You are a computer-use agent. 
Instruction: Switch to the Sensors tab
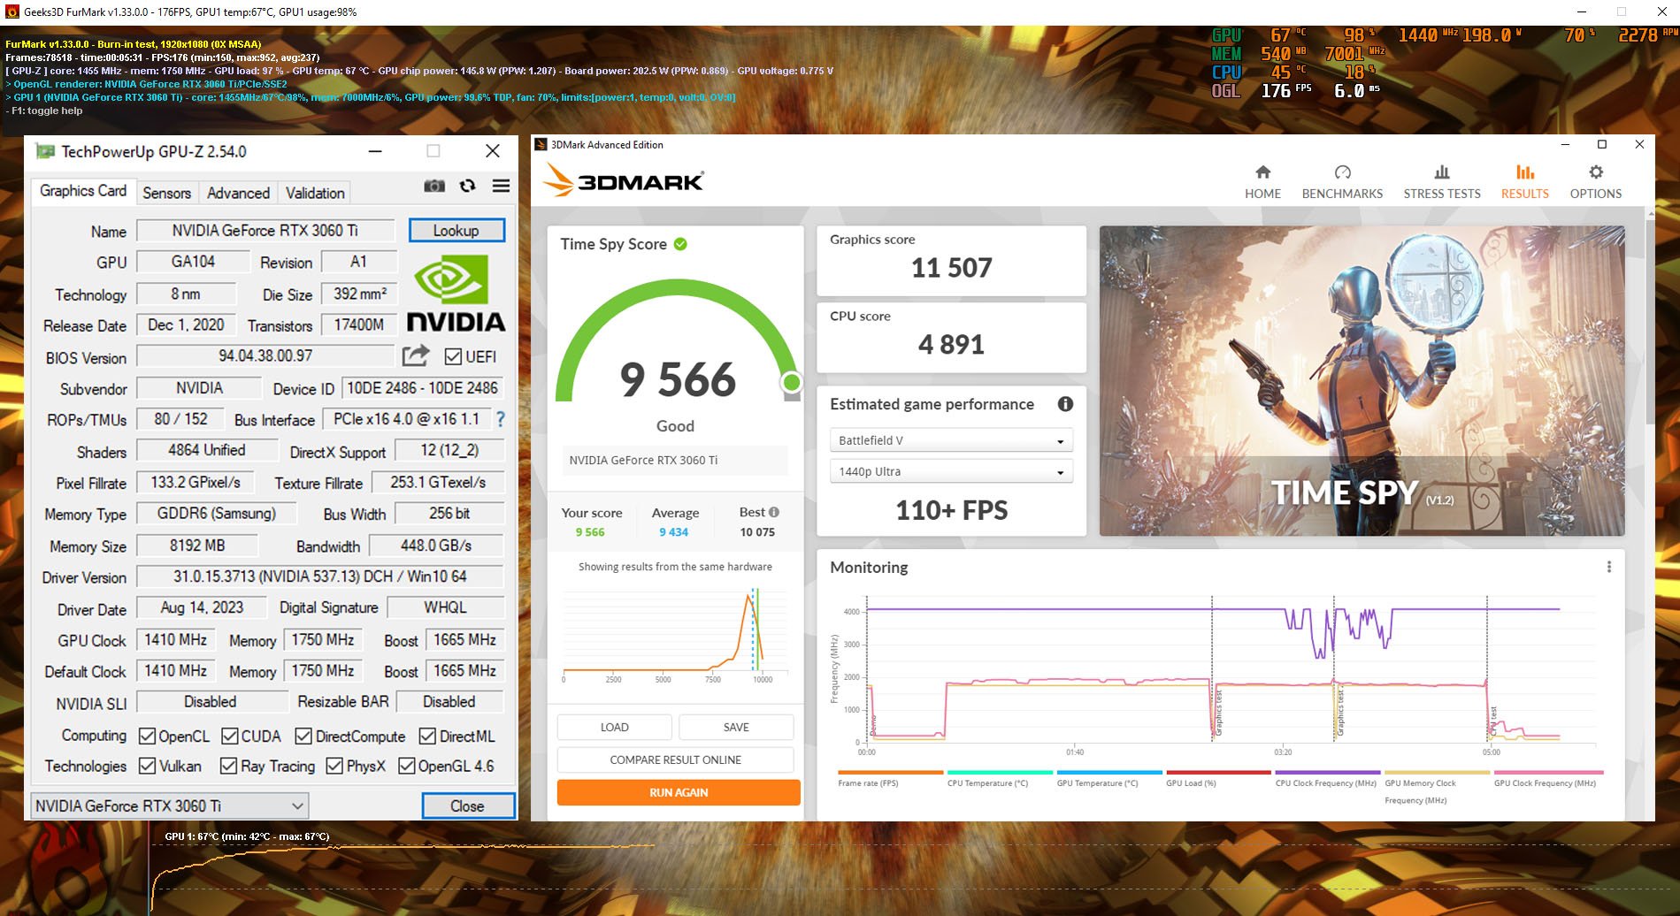tap(166, 193)
